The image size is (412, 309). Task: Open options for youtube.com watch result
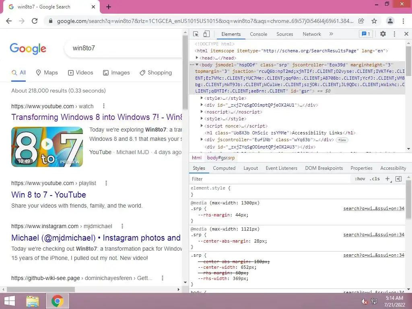104,106
